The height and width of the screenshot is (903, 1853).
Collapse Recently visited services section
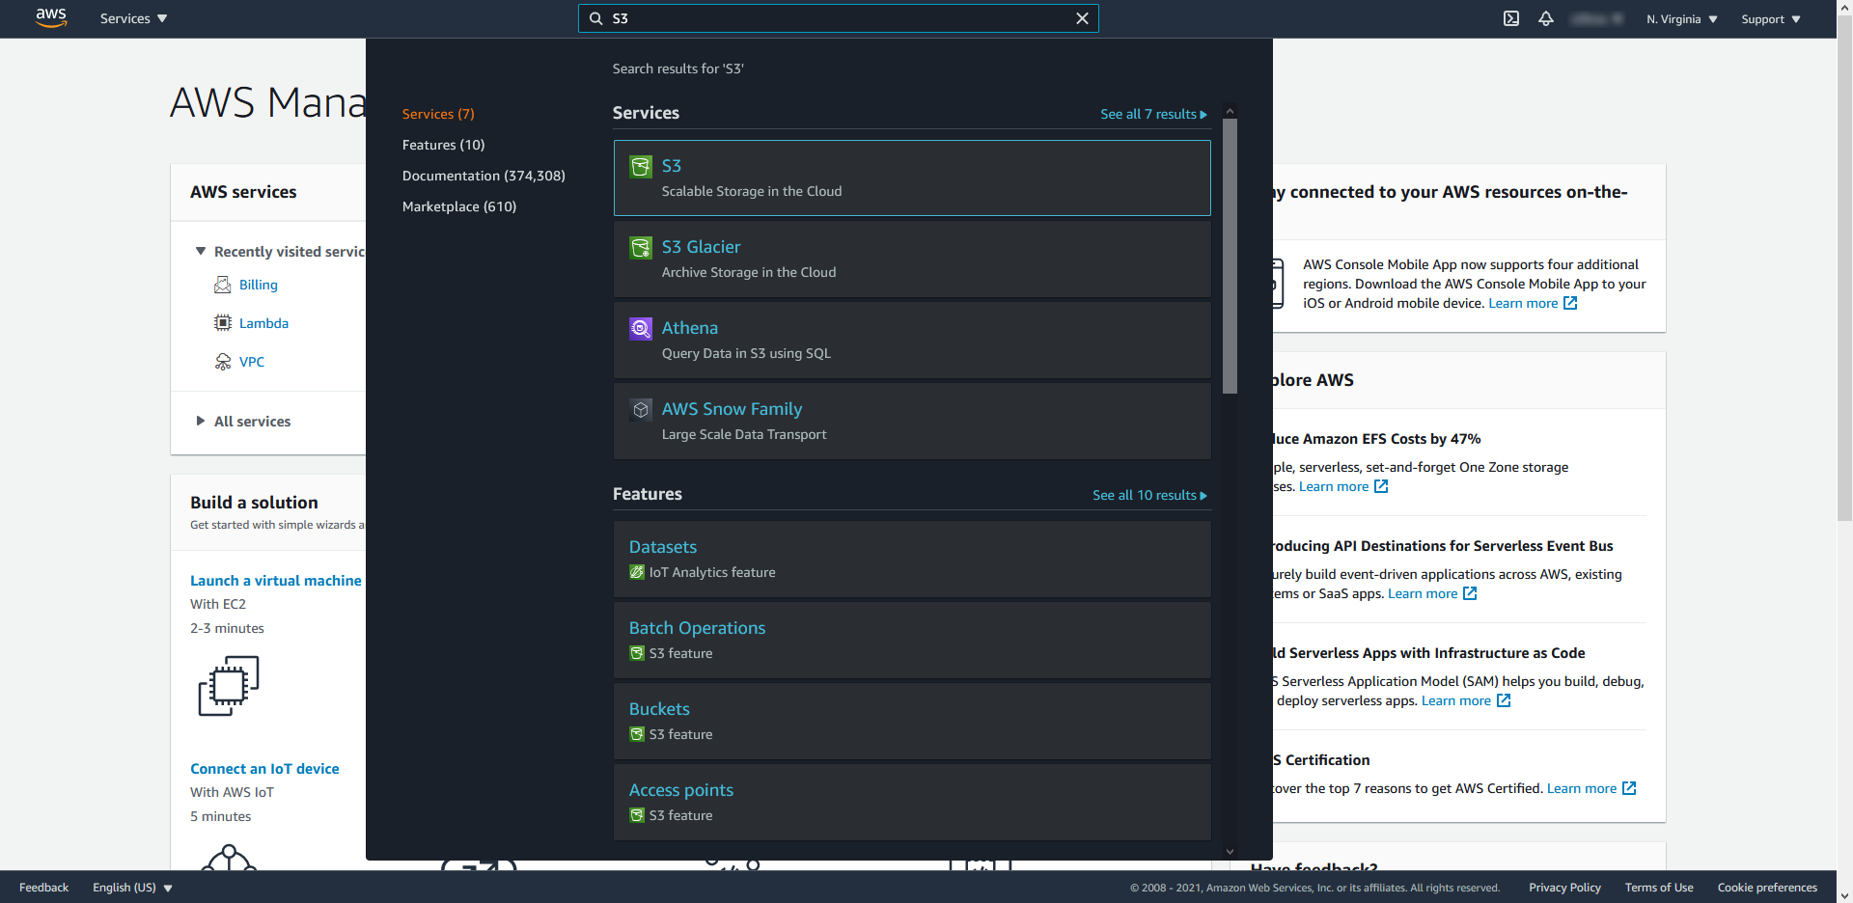tap(201, 251)
